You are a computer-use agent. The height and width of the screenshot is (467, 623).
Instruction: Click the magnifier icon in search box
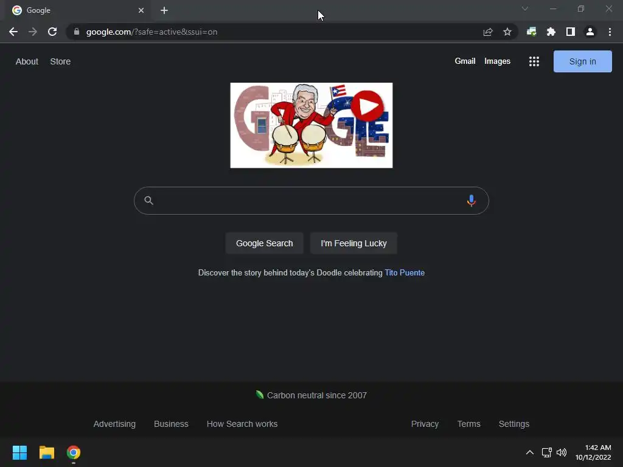click(148, 201)
